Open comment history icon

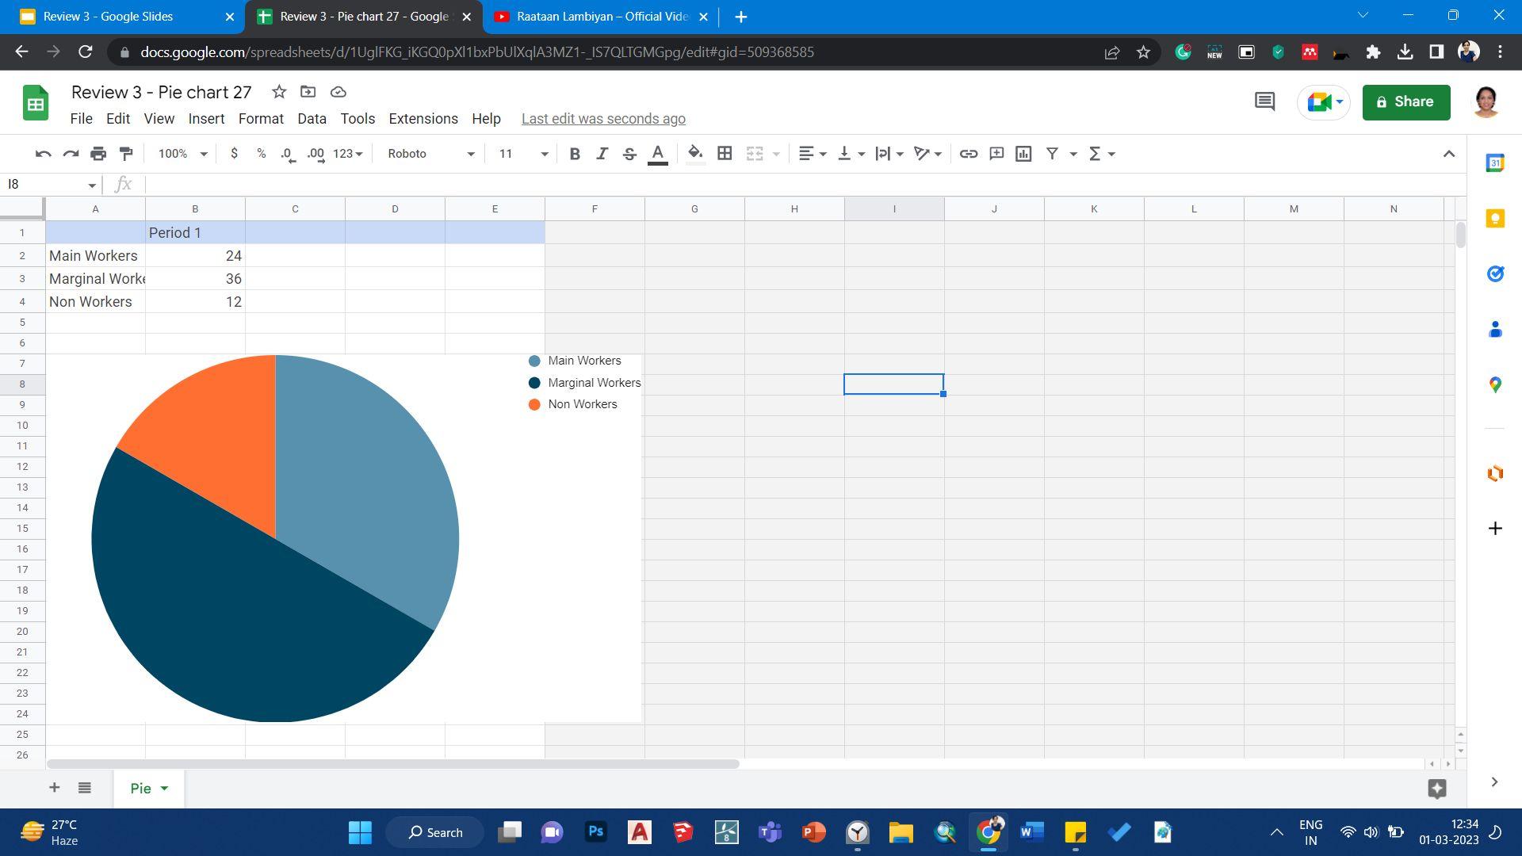1264,101
